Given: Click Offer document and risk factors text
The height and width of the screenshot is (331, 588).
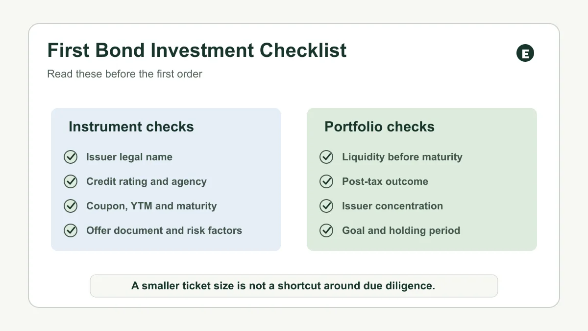Looking at the screenshot, I should [x=164, y=230].
